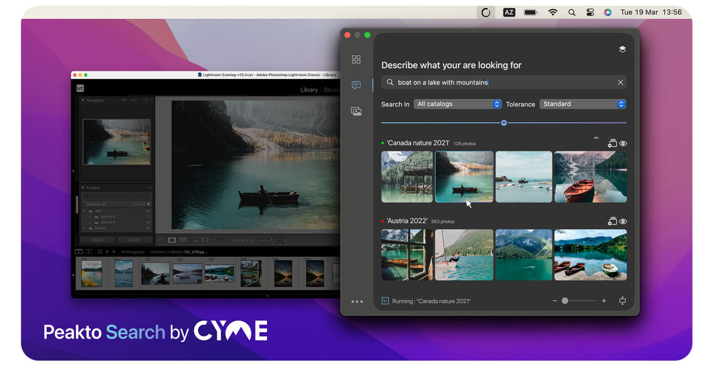Collapse the Navigator panel triangle in Lightroom
This screenshot has height=366, width=712.
pyautogui.click(x=83, y=100)
